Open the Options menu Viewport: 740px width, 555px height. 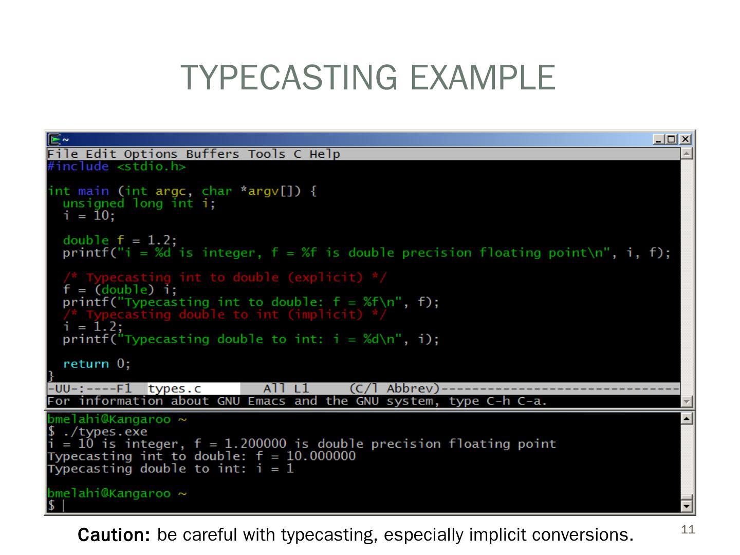[x=150, y=154]
